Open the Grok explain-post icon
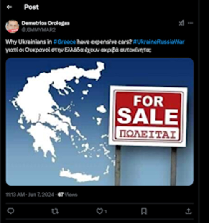Screen dimensions: 209x223 point(181,23)
